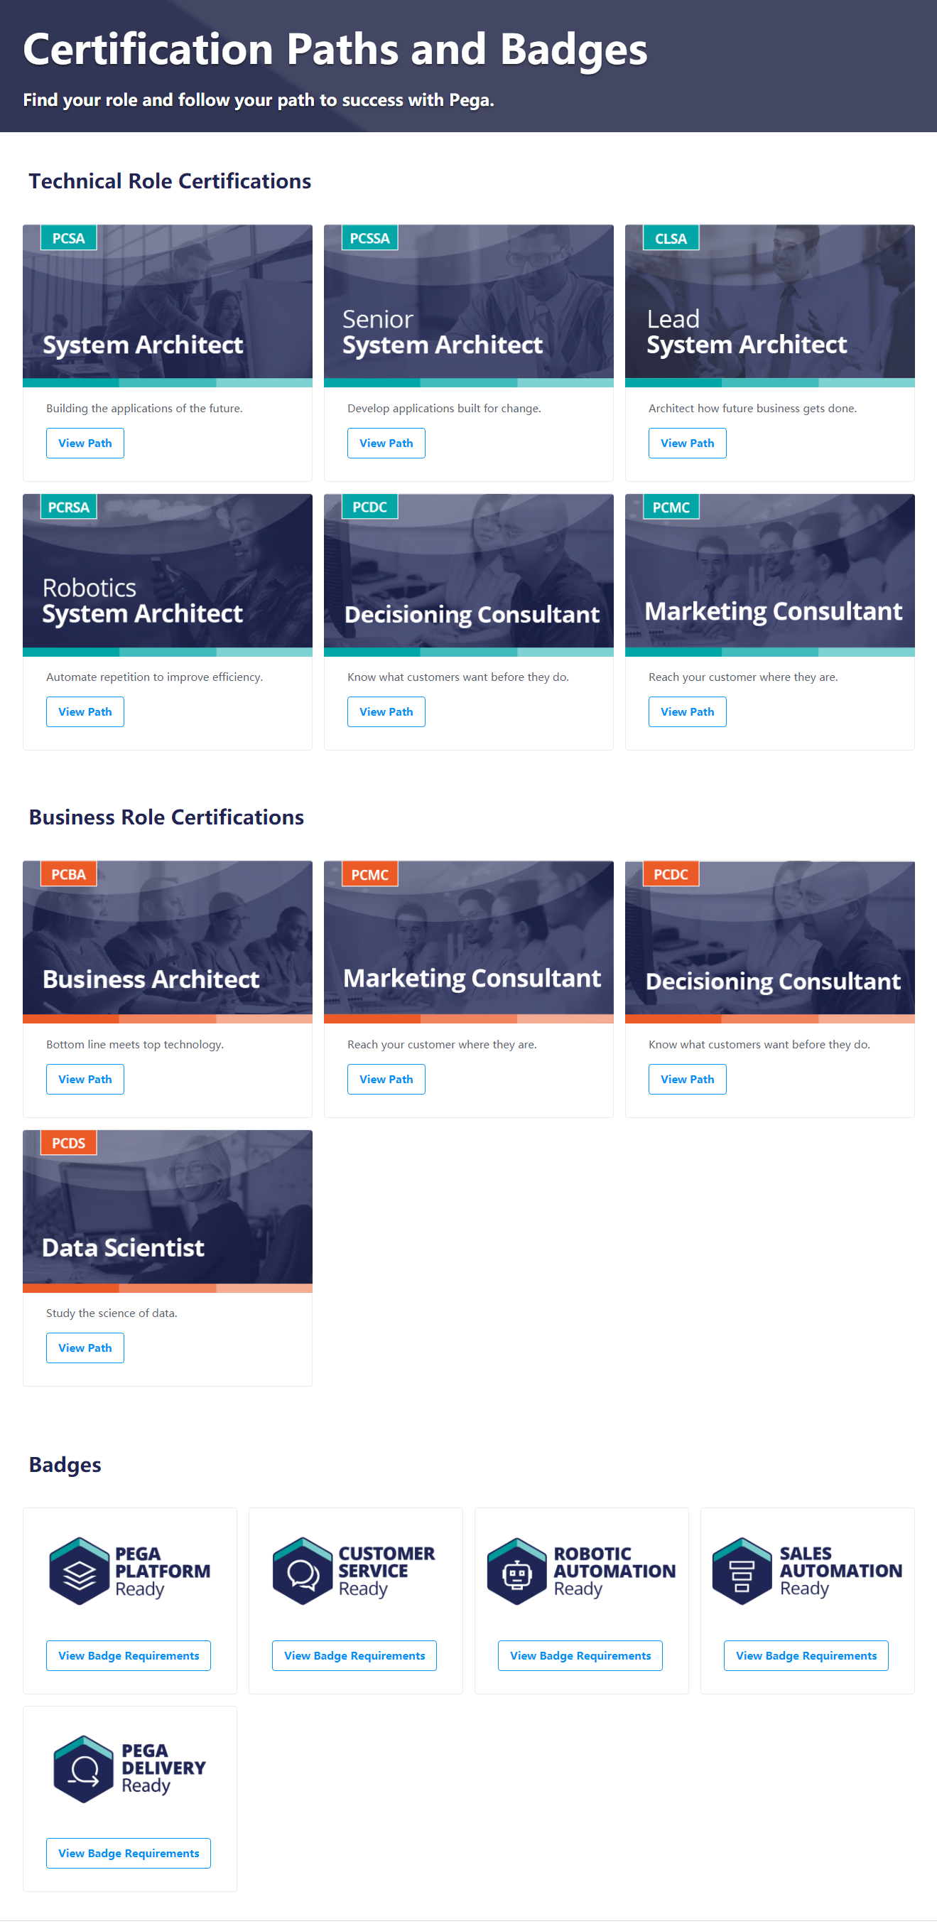Open the Robotics System Architect card image
The image size is (937, 1924).
167,575
